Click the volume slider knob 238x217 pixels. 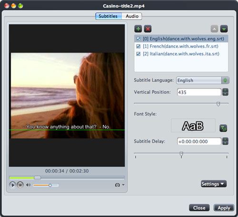pyautogui.click(x=50, y=185)
